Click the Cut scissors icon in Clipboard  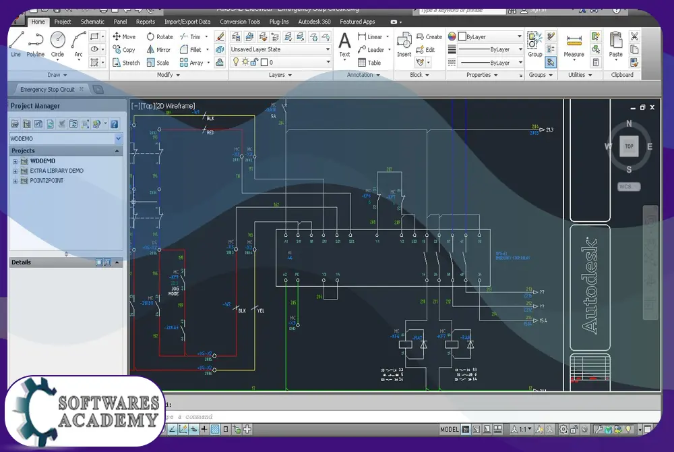pos(634,36)
